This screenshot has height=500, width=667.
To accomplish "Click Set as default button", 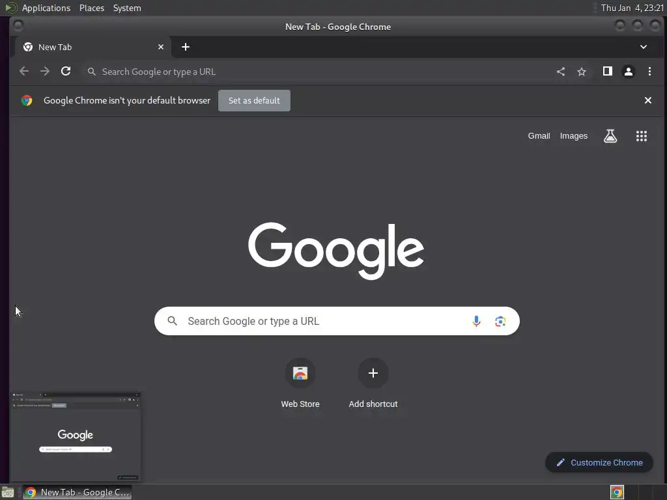I will click(254, 100).
